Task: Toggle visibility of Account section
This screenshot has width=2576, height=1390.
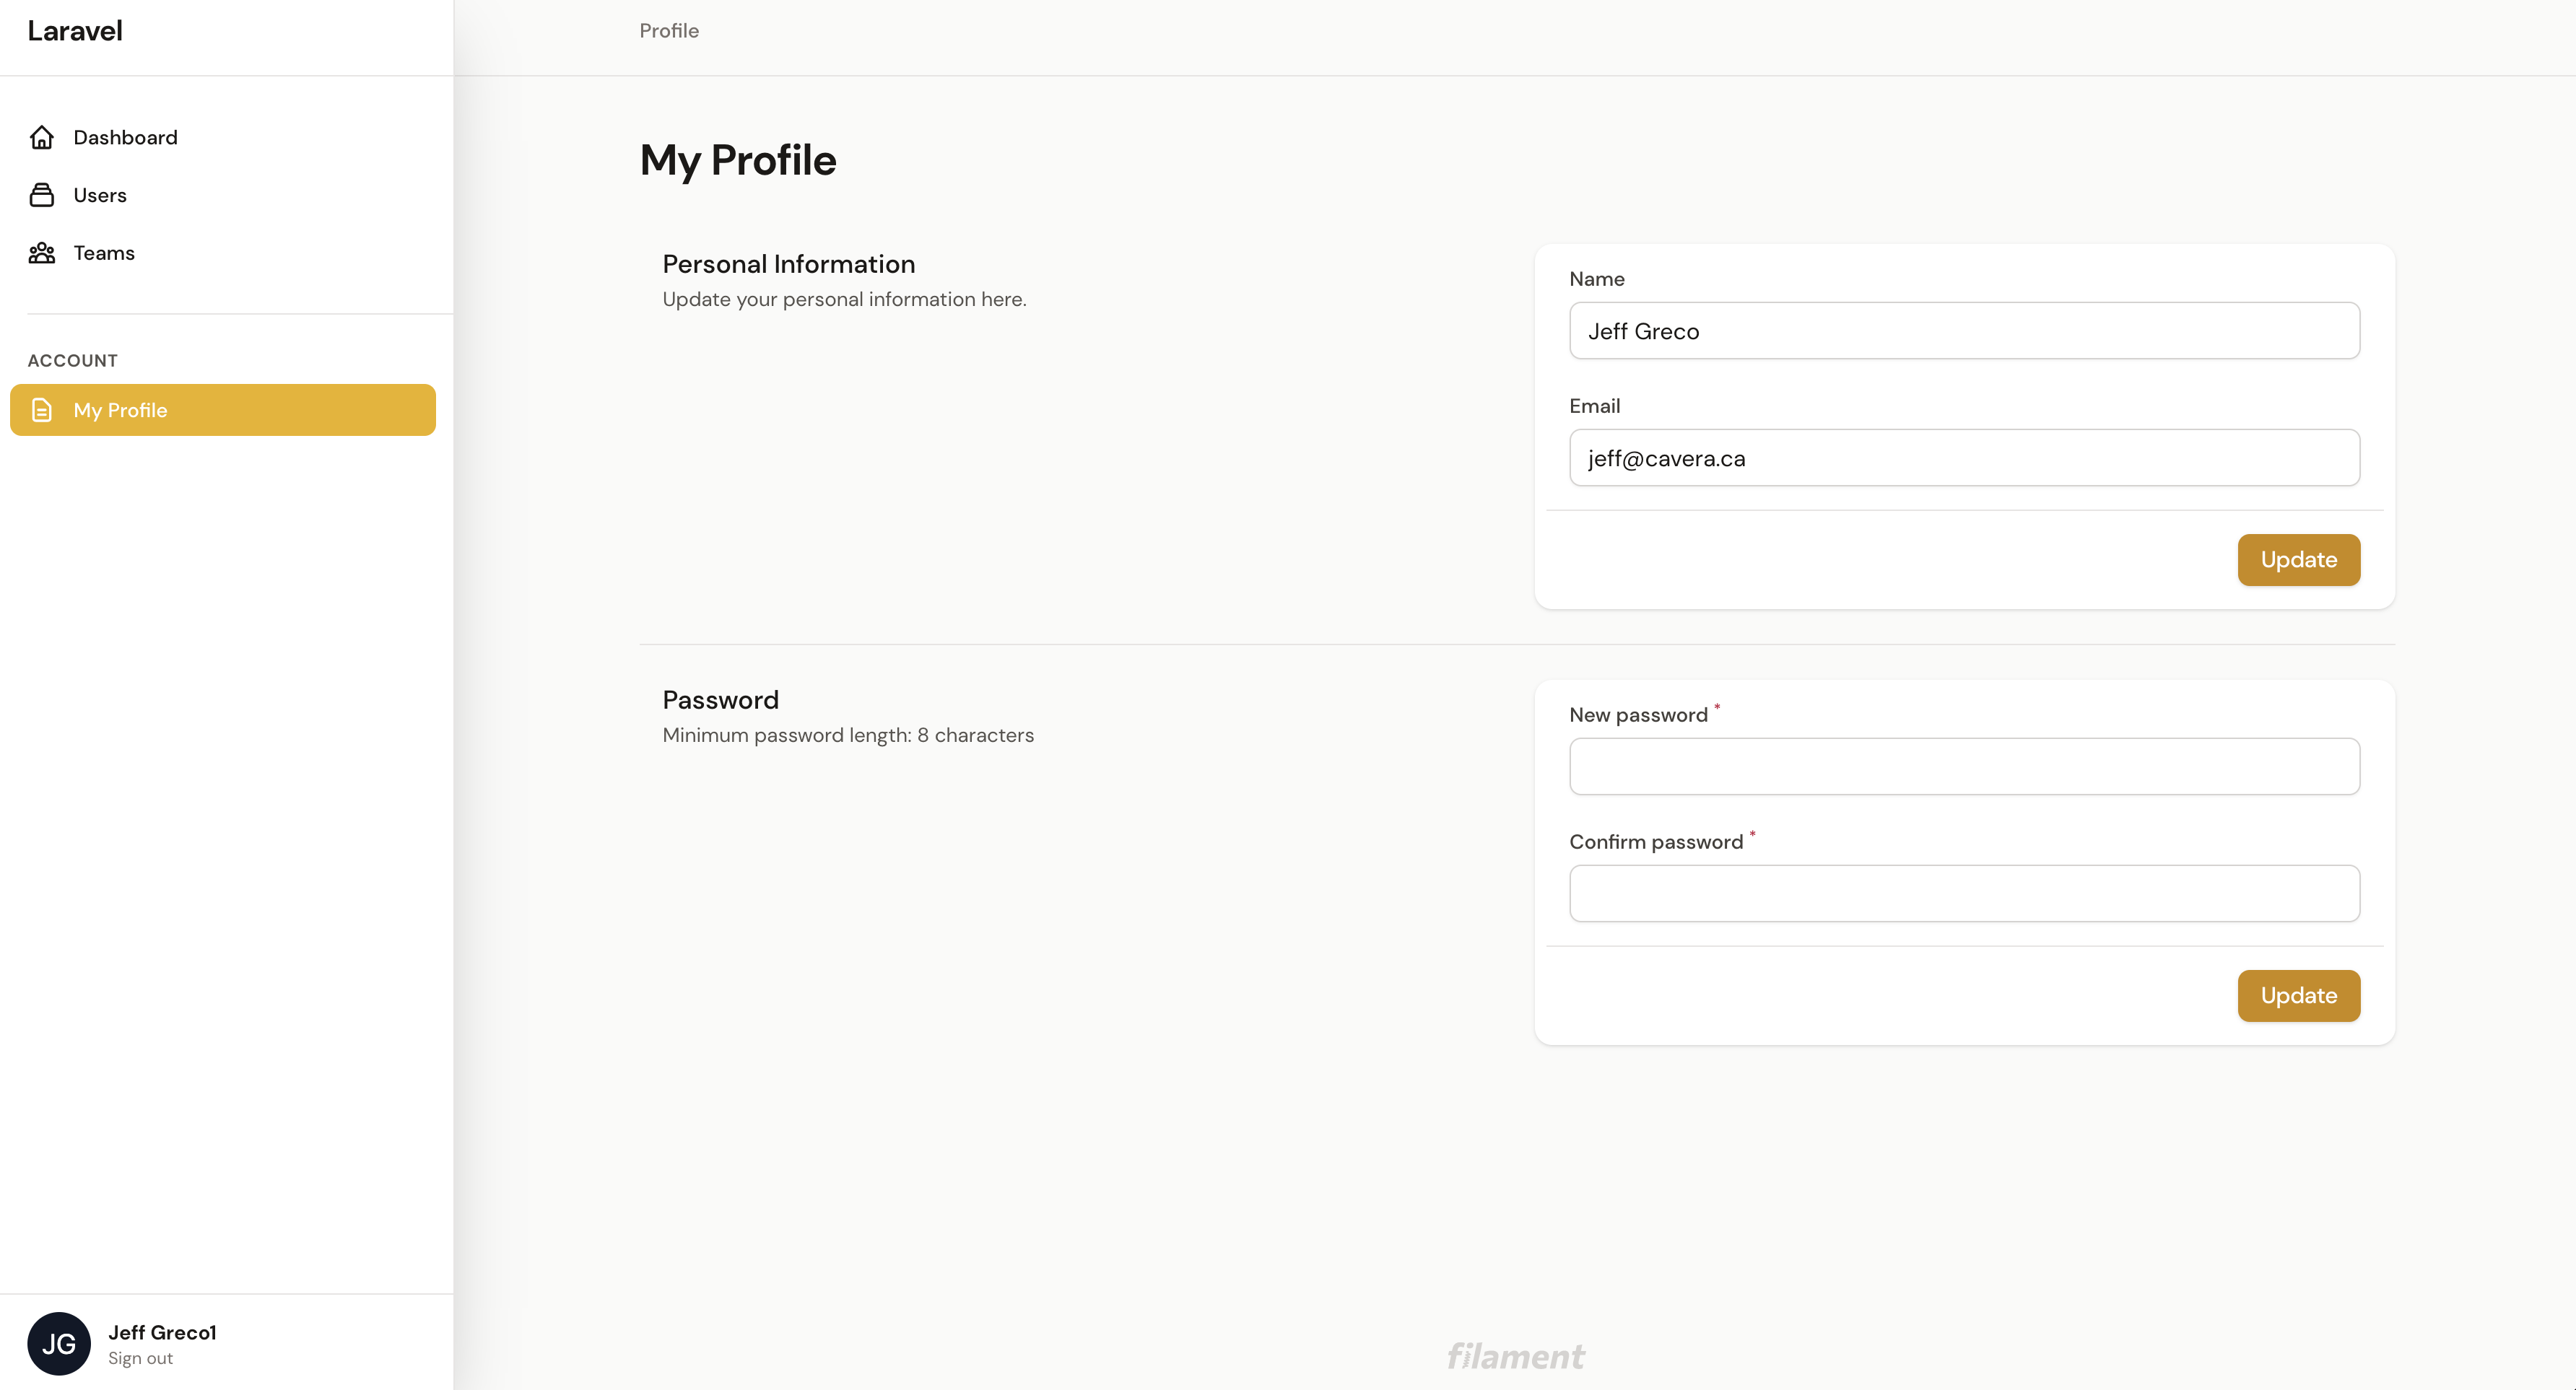Action: point(72,359)
